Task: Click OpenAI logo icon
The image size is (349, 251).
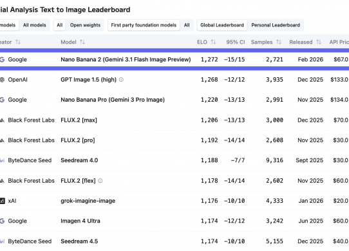Action: 2,79
